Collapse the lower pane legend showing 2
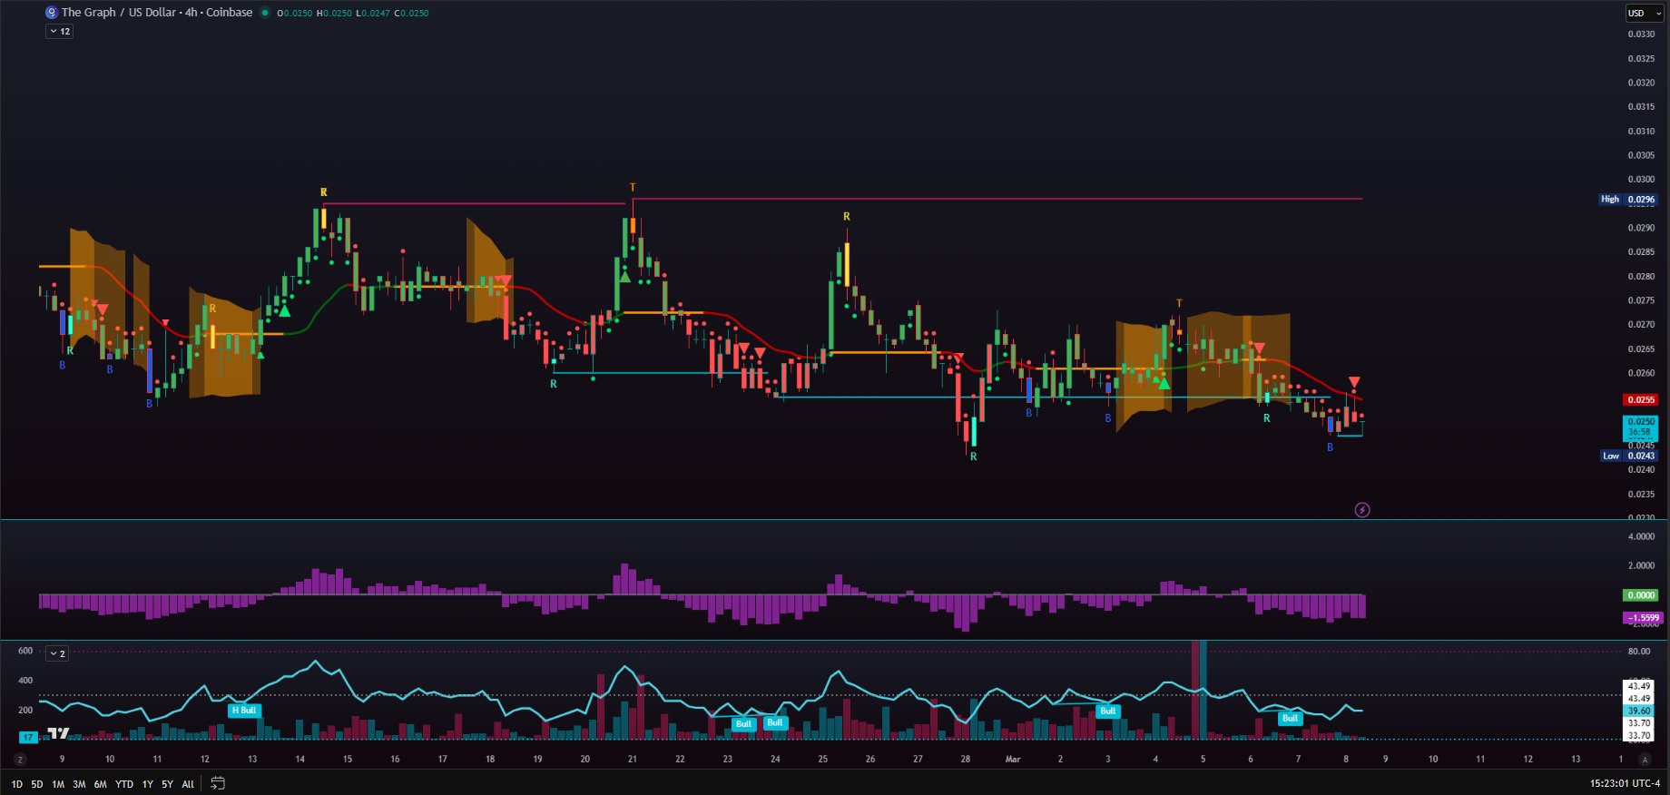1670x795 pixels. (x=57, y=653)
